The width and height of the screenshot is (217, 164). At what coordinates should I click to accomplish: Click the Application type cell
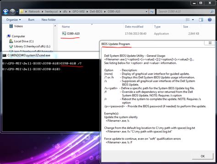162,34
